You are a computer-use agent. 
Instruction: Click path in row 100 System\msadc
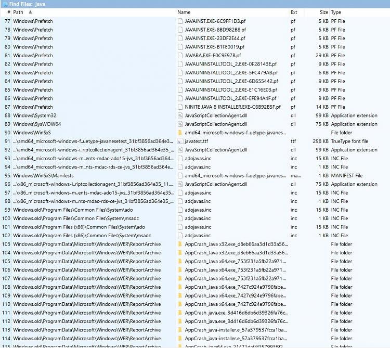(76, 218)
